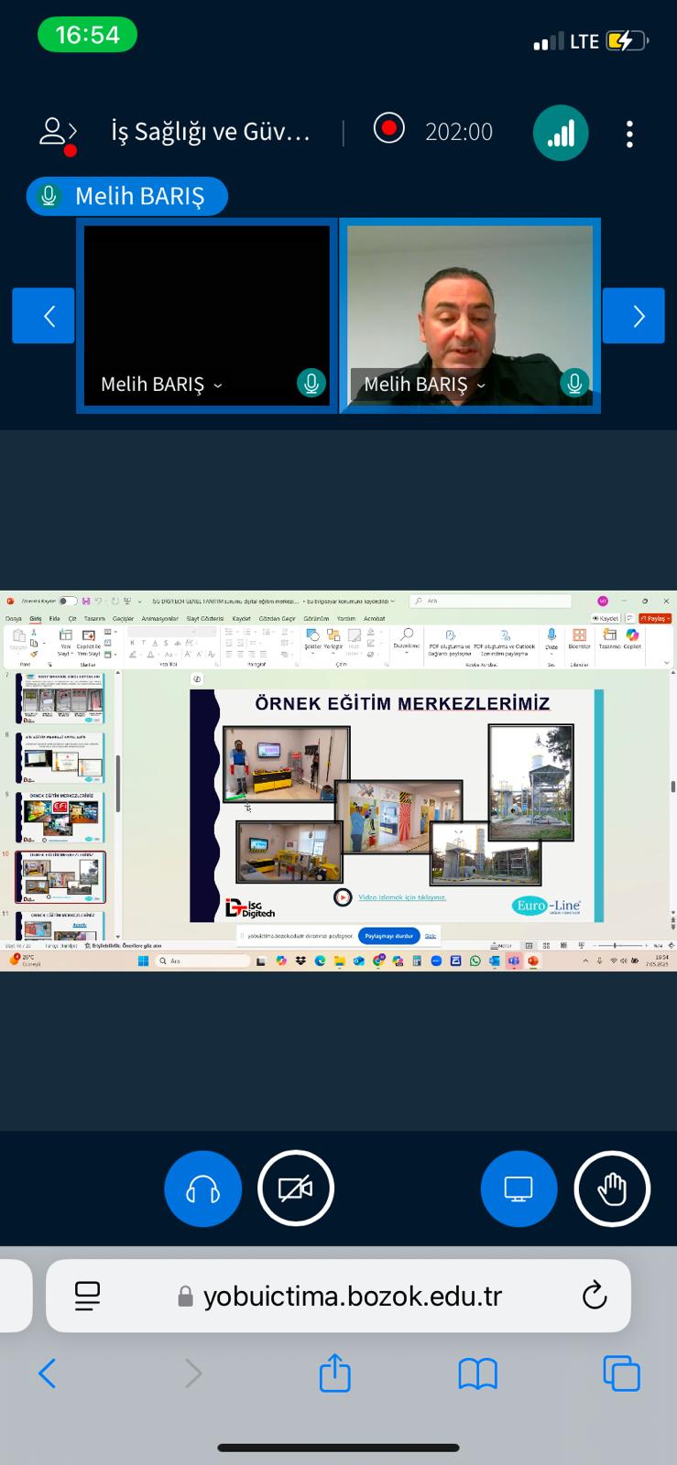Viewport: 677px width, 1465px height.
Task: Toggle audio with the headset button
Action: click(x=202, y=1188)
